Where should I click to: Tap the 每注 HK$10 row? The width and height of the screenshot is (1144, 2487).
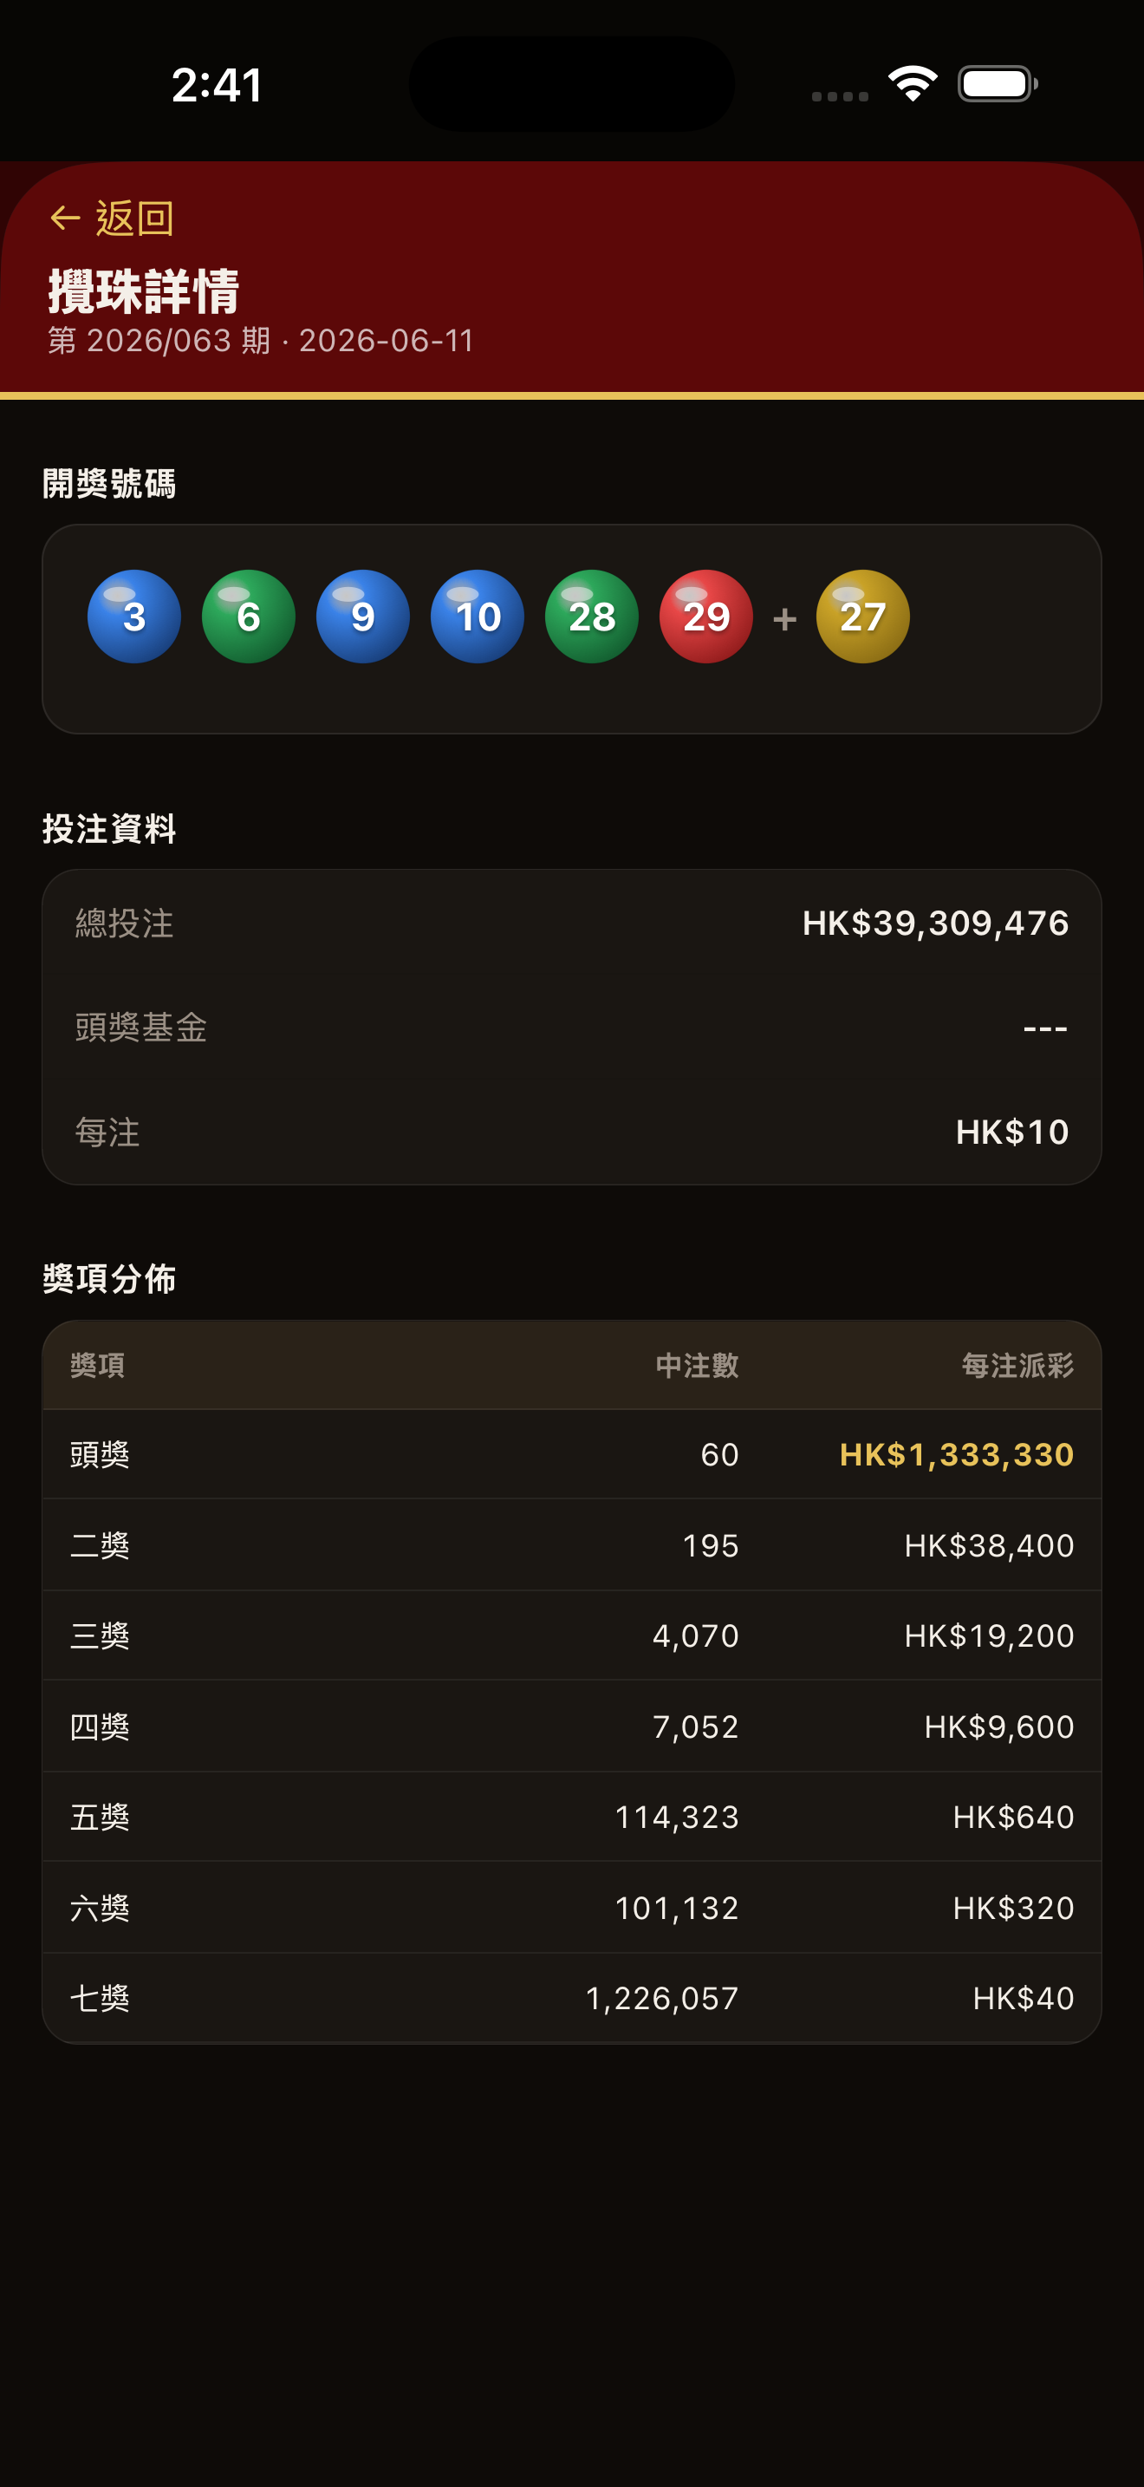(x=572, y=1132)
